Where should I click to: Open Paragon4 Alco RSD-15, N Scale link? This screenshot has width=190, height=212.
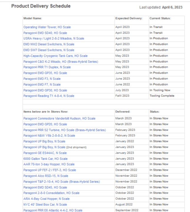(46, 176)
